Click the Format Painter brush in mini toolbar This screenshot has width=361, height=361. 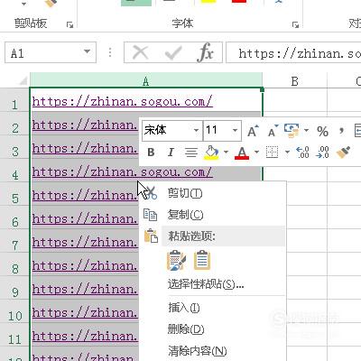pyautogui.click(x=343, y=153)
